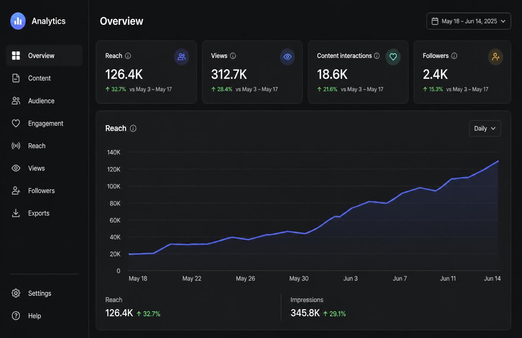
Task: Click the people badge icon on Reach card
Action: point(181,57)
